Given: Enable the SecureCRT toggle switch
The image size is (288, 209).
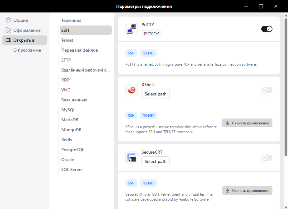Looking at the screenshot, I should pyautogui.click(x=267, y=158).
